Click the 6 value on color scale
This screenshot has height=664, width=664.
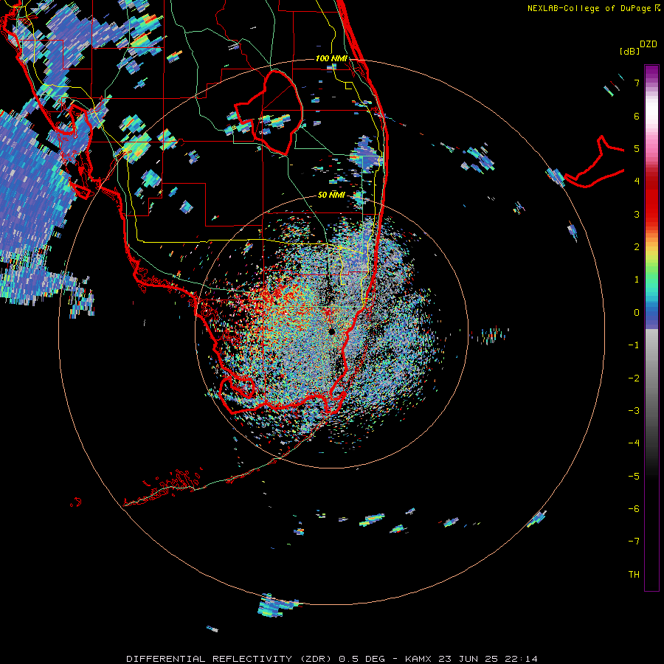(x=637, y=116)
